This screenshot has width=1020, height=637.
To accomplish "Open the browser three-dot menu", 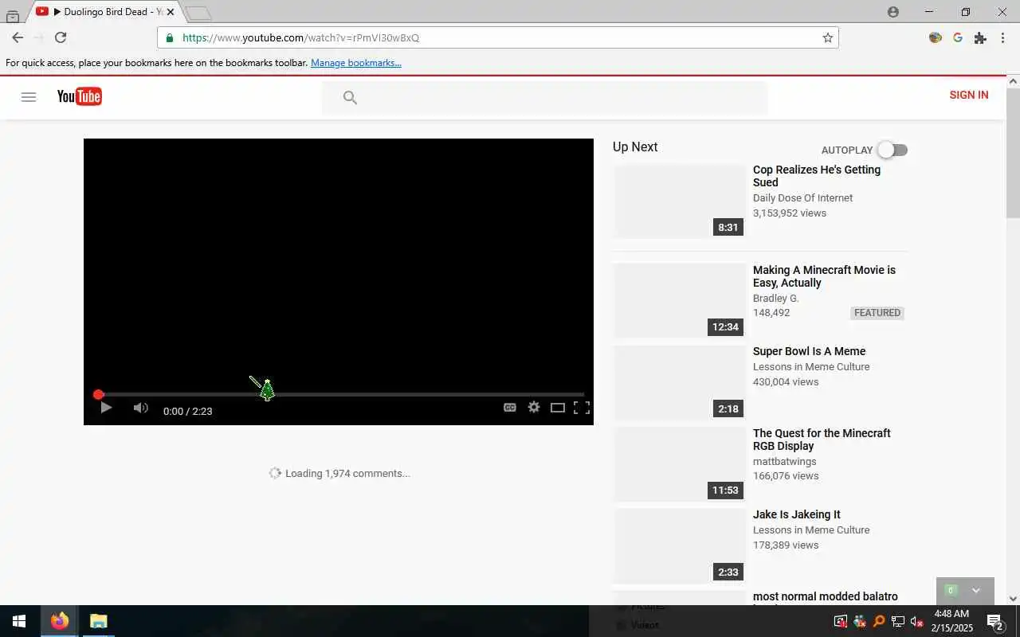I will tap(1002, 37).
